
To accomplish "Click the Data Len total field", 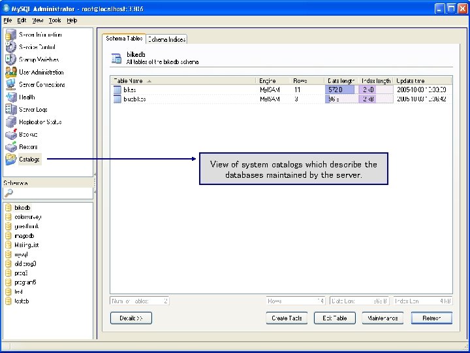I will pyautogui.click(x=360, y=301).
